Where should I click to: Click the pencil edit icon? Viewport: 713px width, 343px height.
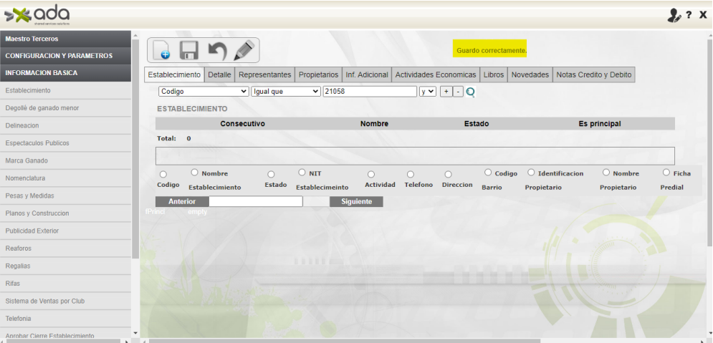(244, 50)
